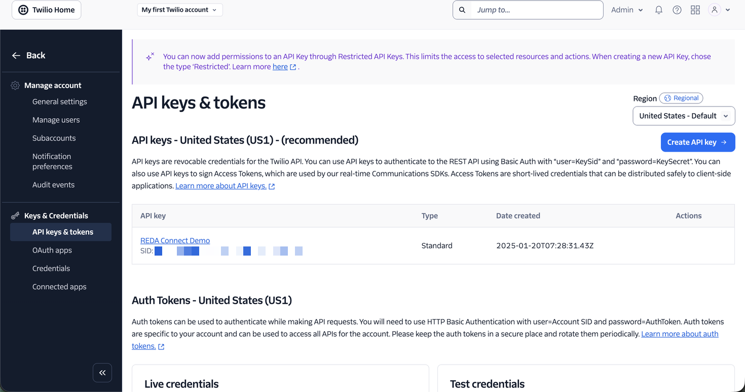The image size is (745, 392).
Task: Collapse sidebar with double chevron icon
Action: tap(102, 373)
